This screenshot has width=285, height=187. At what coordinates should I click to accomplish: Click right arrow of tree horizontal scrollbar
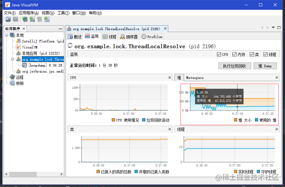click(61, 174)
